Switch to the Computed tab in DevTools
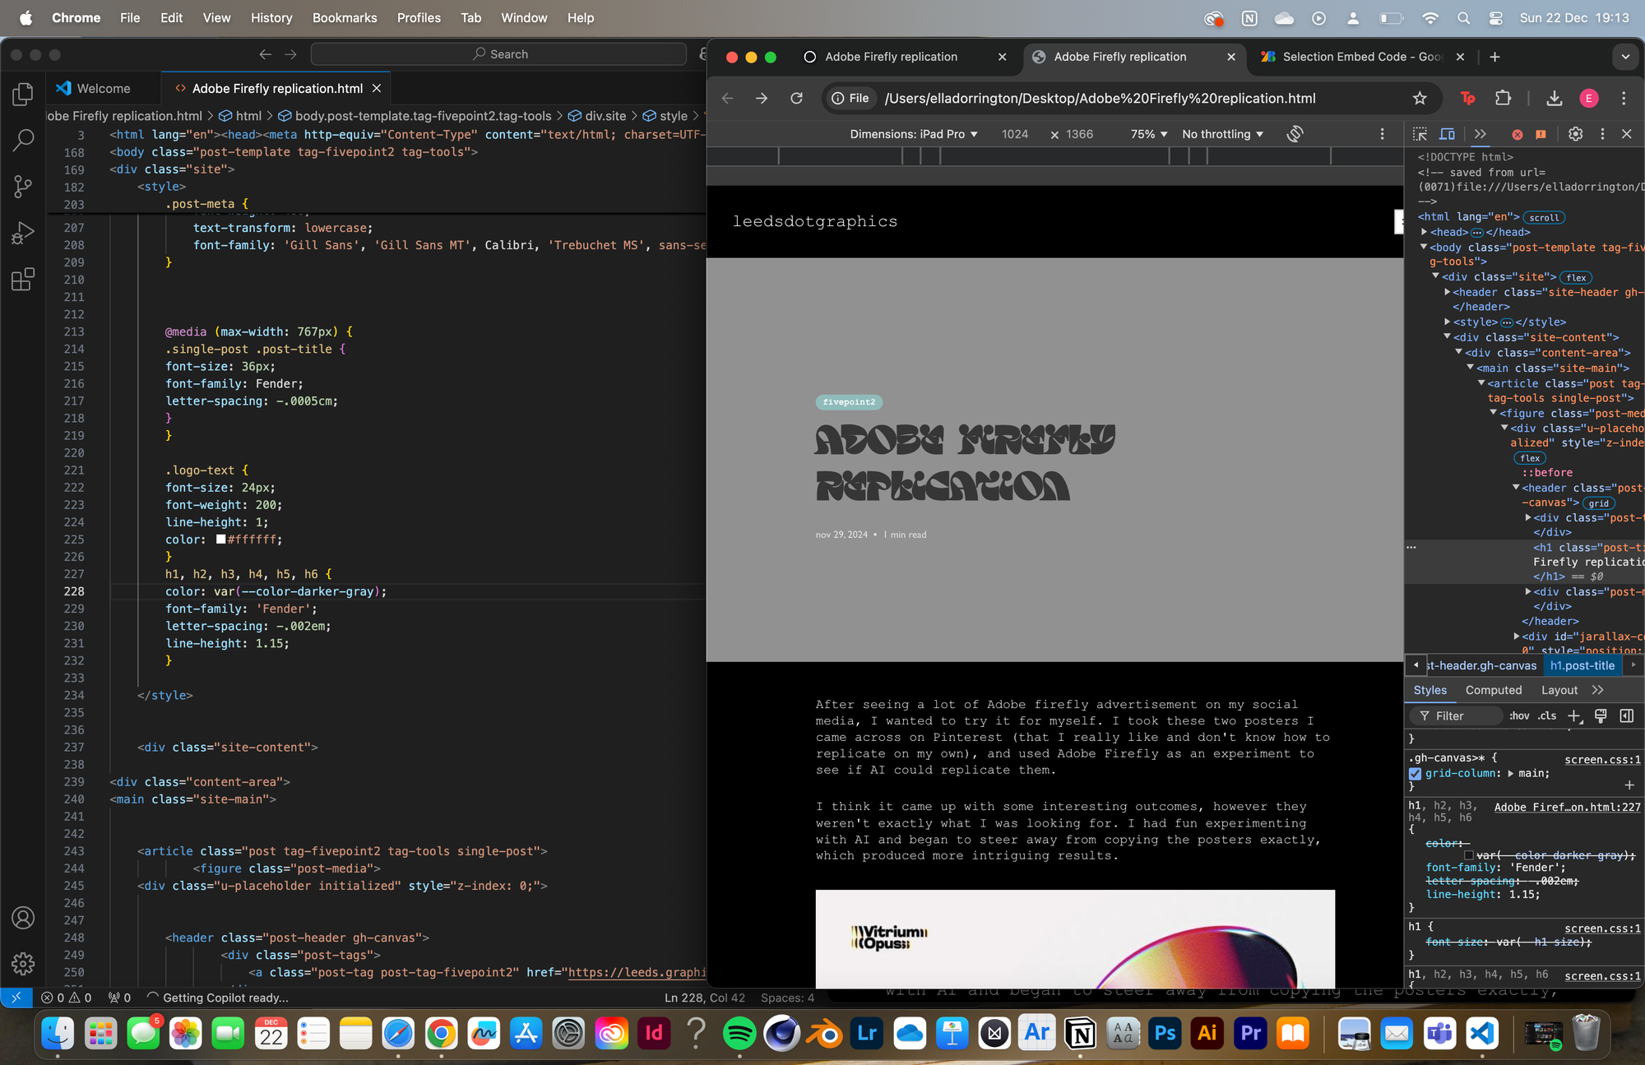The image size is (1645, 1065). point(1494,690)
